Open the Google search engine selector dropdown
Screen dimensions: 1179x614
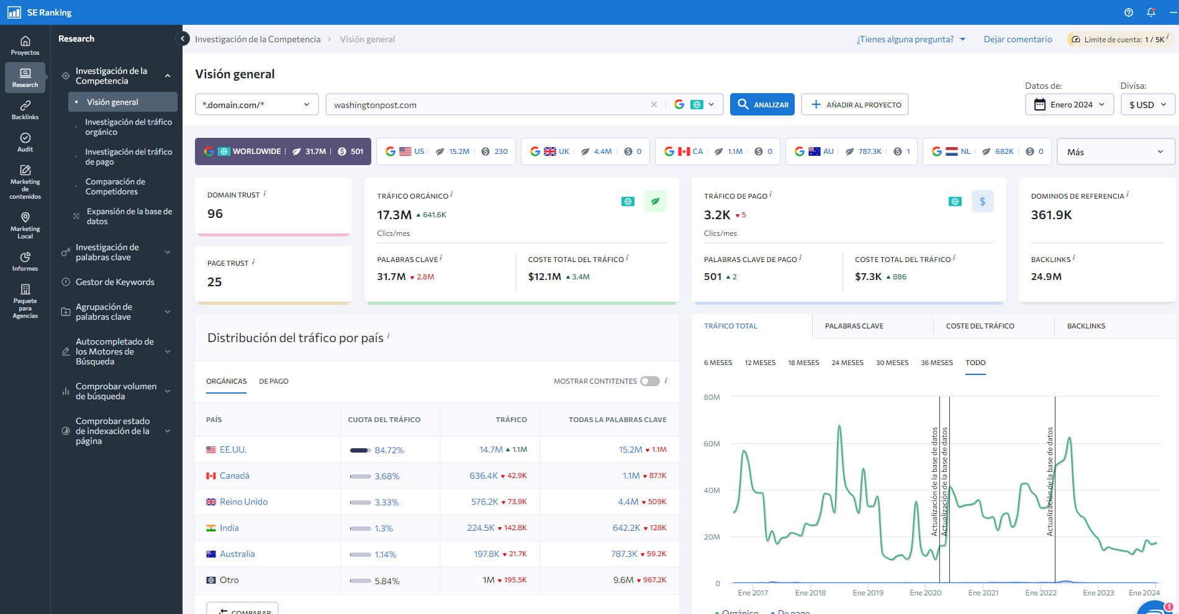[695, 104]
